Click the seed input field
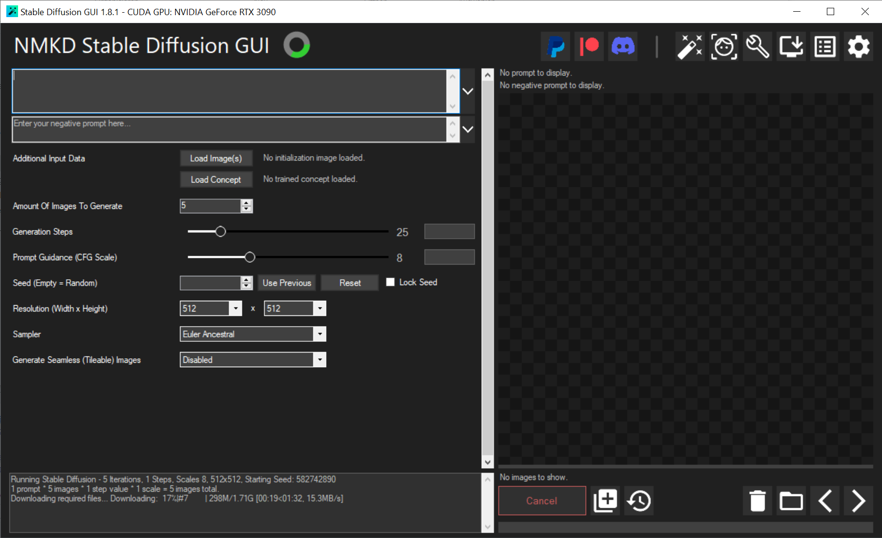Screen dimensions: 882x538 coord(210,283)
